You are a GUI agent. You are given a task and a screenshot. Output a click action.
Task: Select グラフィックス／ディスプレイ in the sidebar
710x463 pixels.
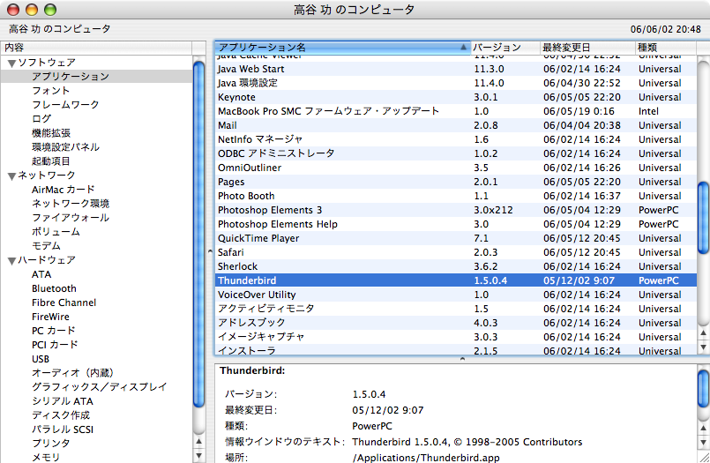(x=99, y=387)
